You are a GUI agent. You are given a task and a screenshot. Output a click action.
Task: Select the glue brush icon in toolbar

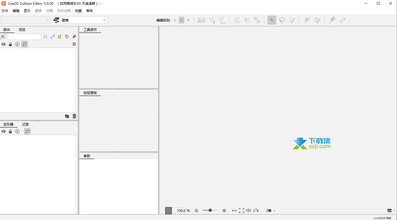[317, 20]
